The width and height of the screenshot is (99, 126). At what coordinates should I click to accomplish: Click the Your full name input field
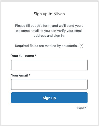pyautogui.click(x=49, y=65)
